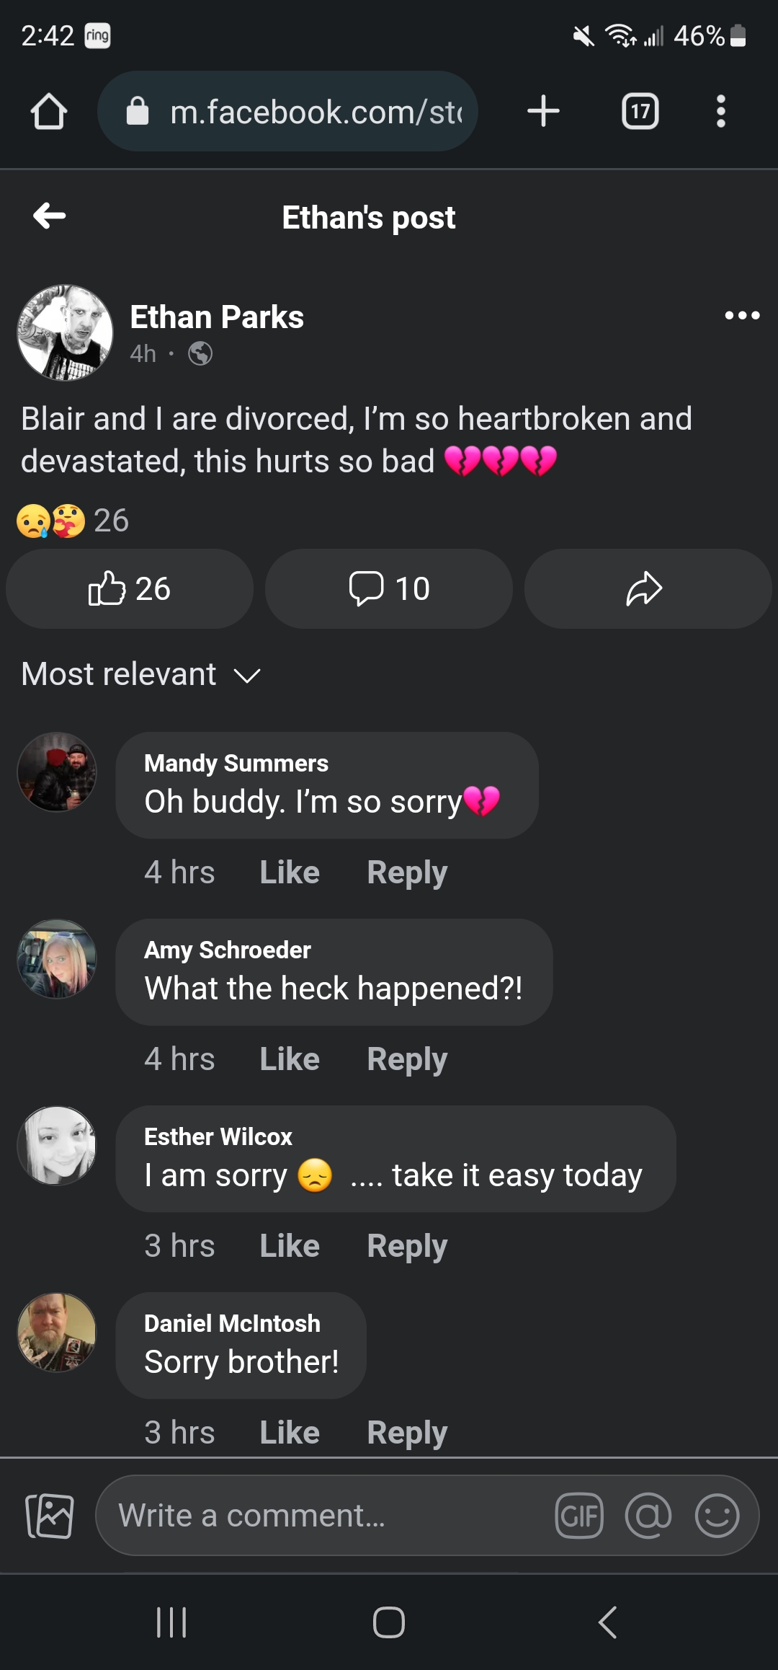
Task: Open the emoji picker in comment box
Action: pos(717,1515)
